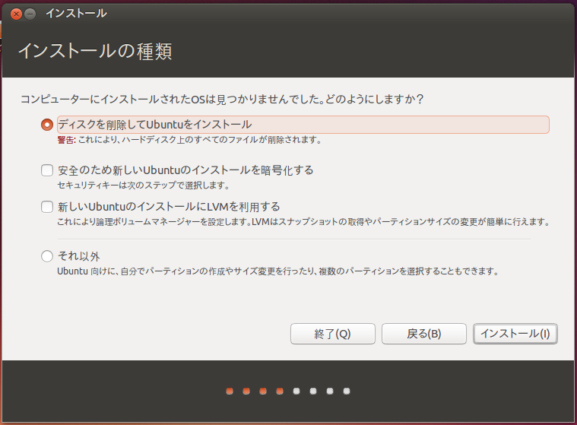This screenshot has width=577, height=425.
Task: Click the 'ディスクを削除してUbuntuをインストール' label text
Action: click(x=155, y=125)
